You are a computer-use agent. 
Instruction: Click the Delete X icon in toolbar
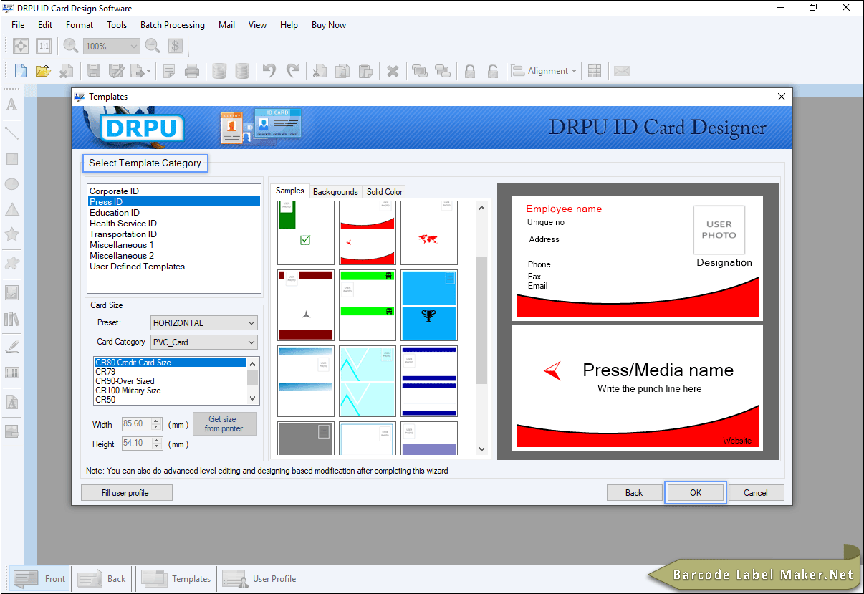[393, 71]
